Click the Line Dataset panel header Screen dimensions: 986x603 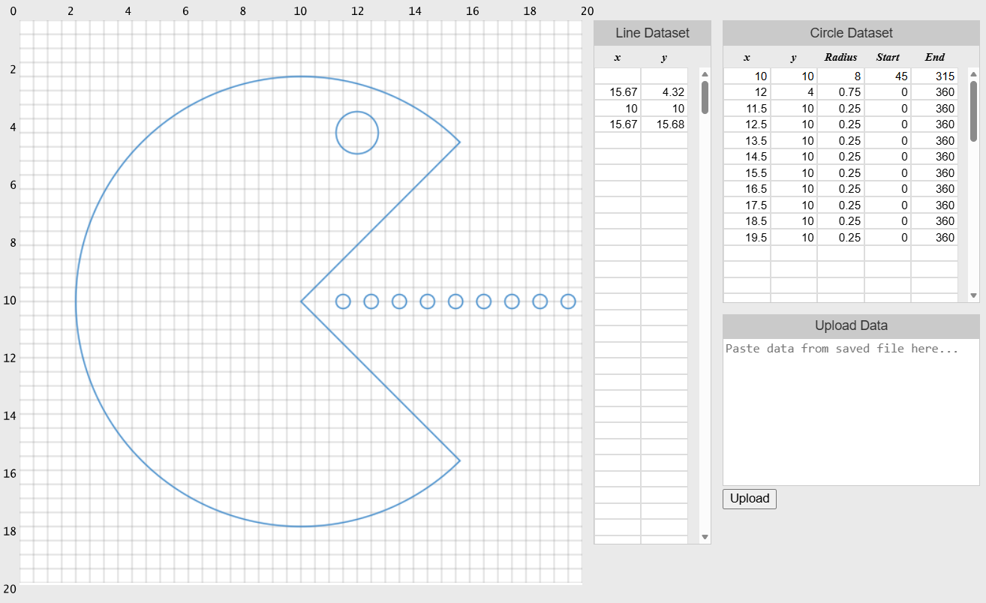[652, 32]
